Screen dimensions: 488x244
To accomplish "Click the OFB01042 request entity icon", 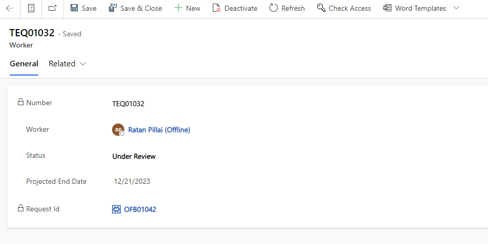I will tap(117, 209).
